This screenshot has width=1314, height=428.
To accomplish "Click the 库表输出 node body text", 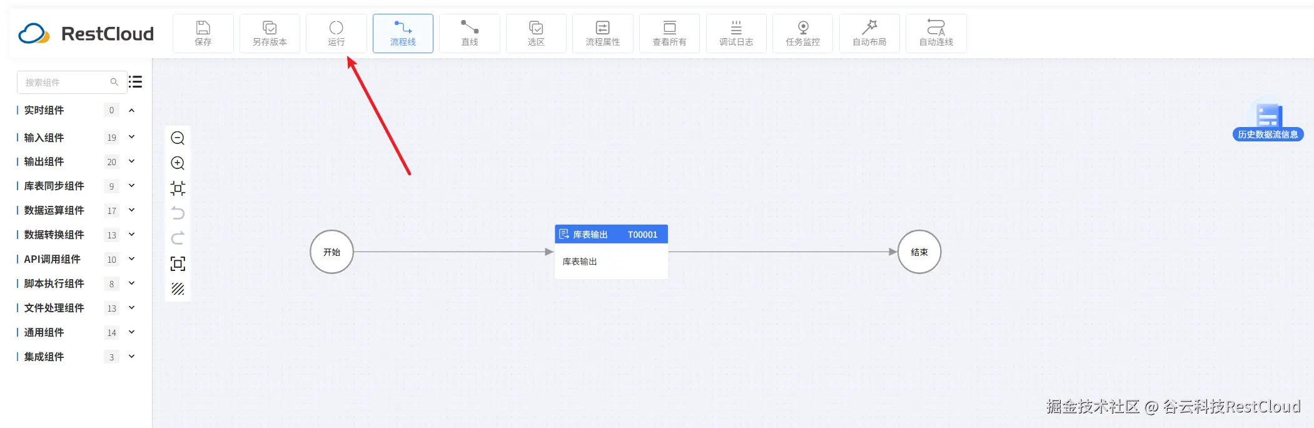I will pos(580,262).
